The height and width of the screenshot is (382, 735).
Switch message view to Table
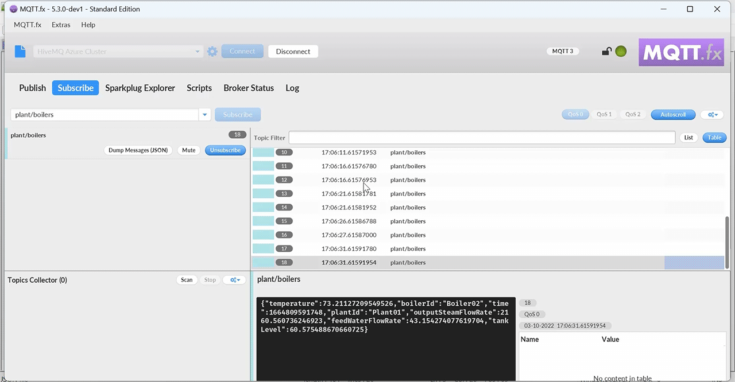point(714,138)
